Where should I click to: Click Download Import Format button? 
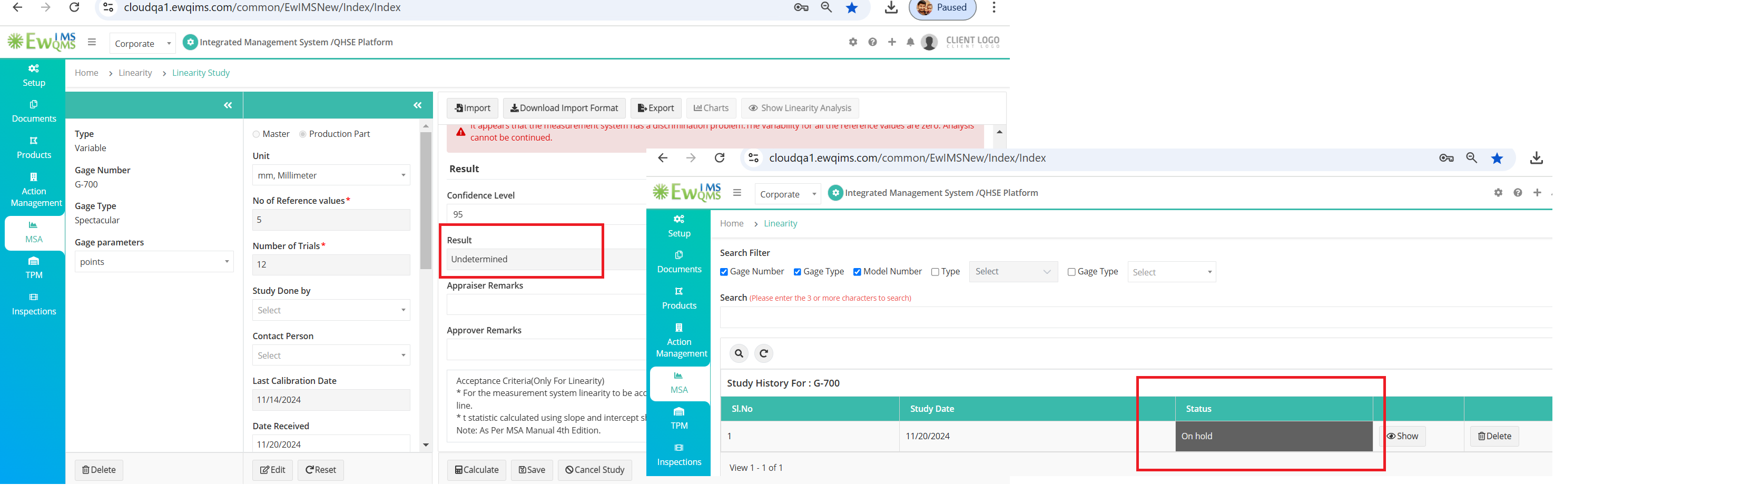pos(564,108)
